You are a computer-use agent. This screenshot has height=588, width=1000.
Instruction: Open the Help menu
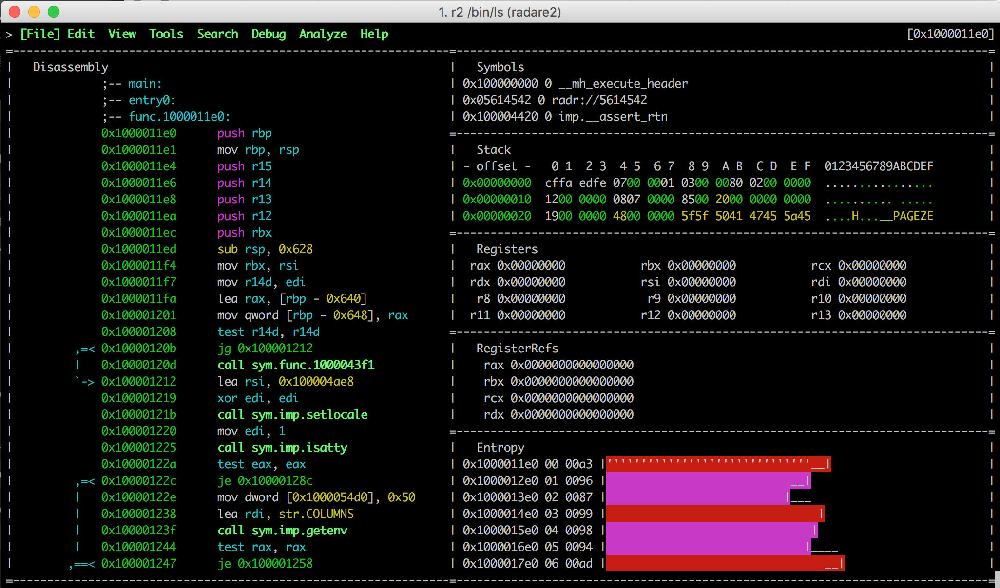[x=374, y=34]
